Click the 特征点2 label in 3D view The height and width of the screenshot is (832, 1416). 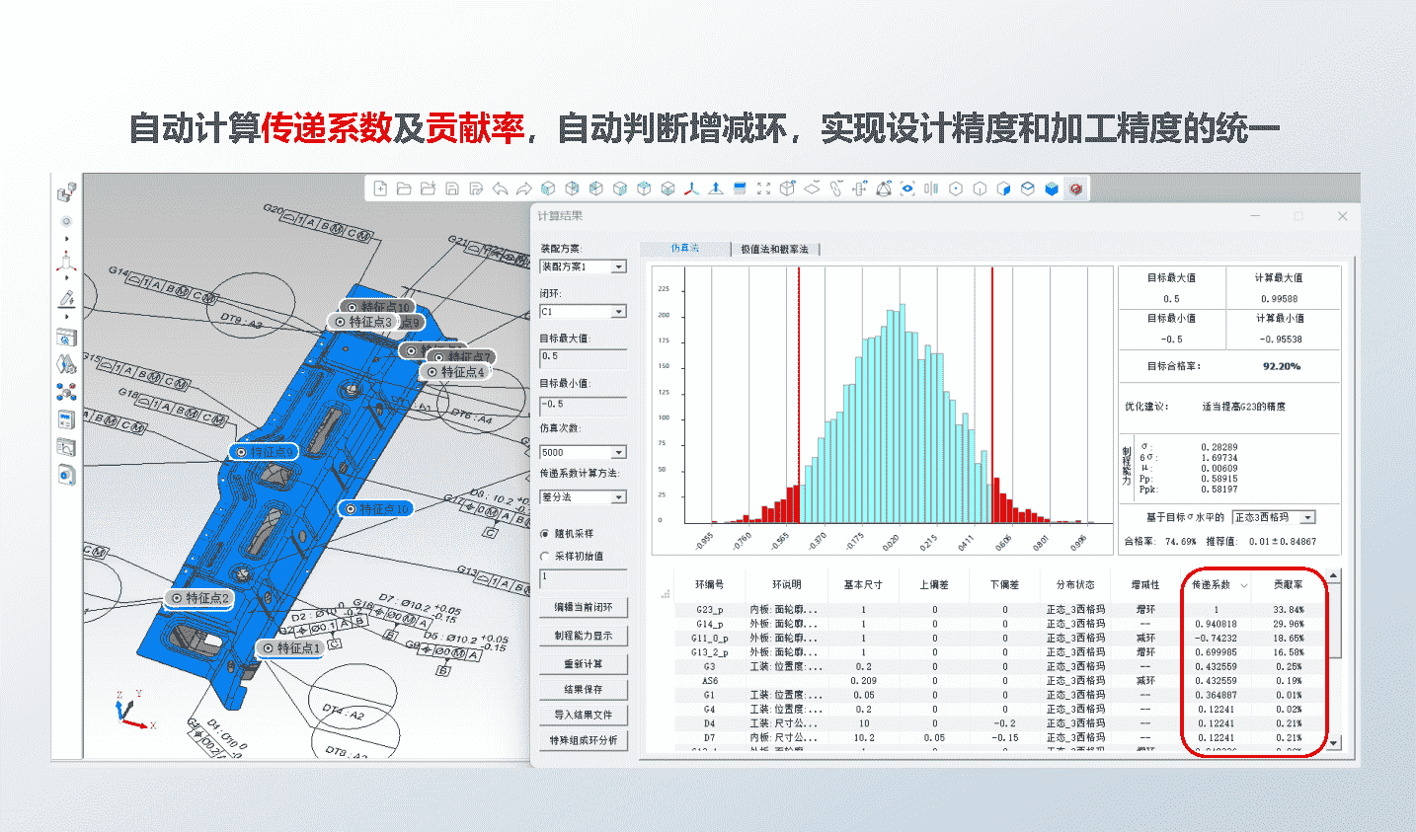[200, 598]
